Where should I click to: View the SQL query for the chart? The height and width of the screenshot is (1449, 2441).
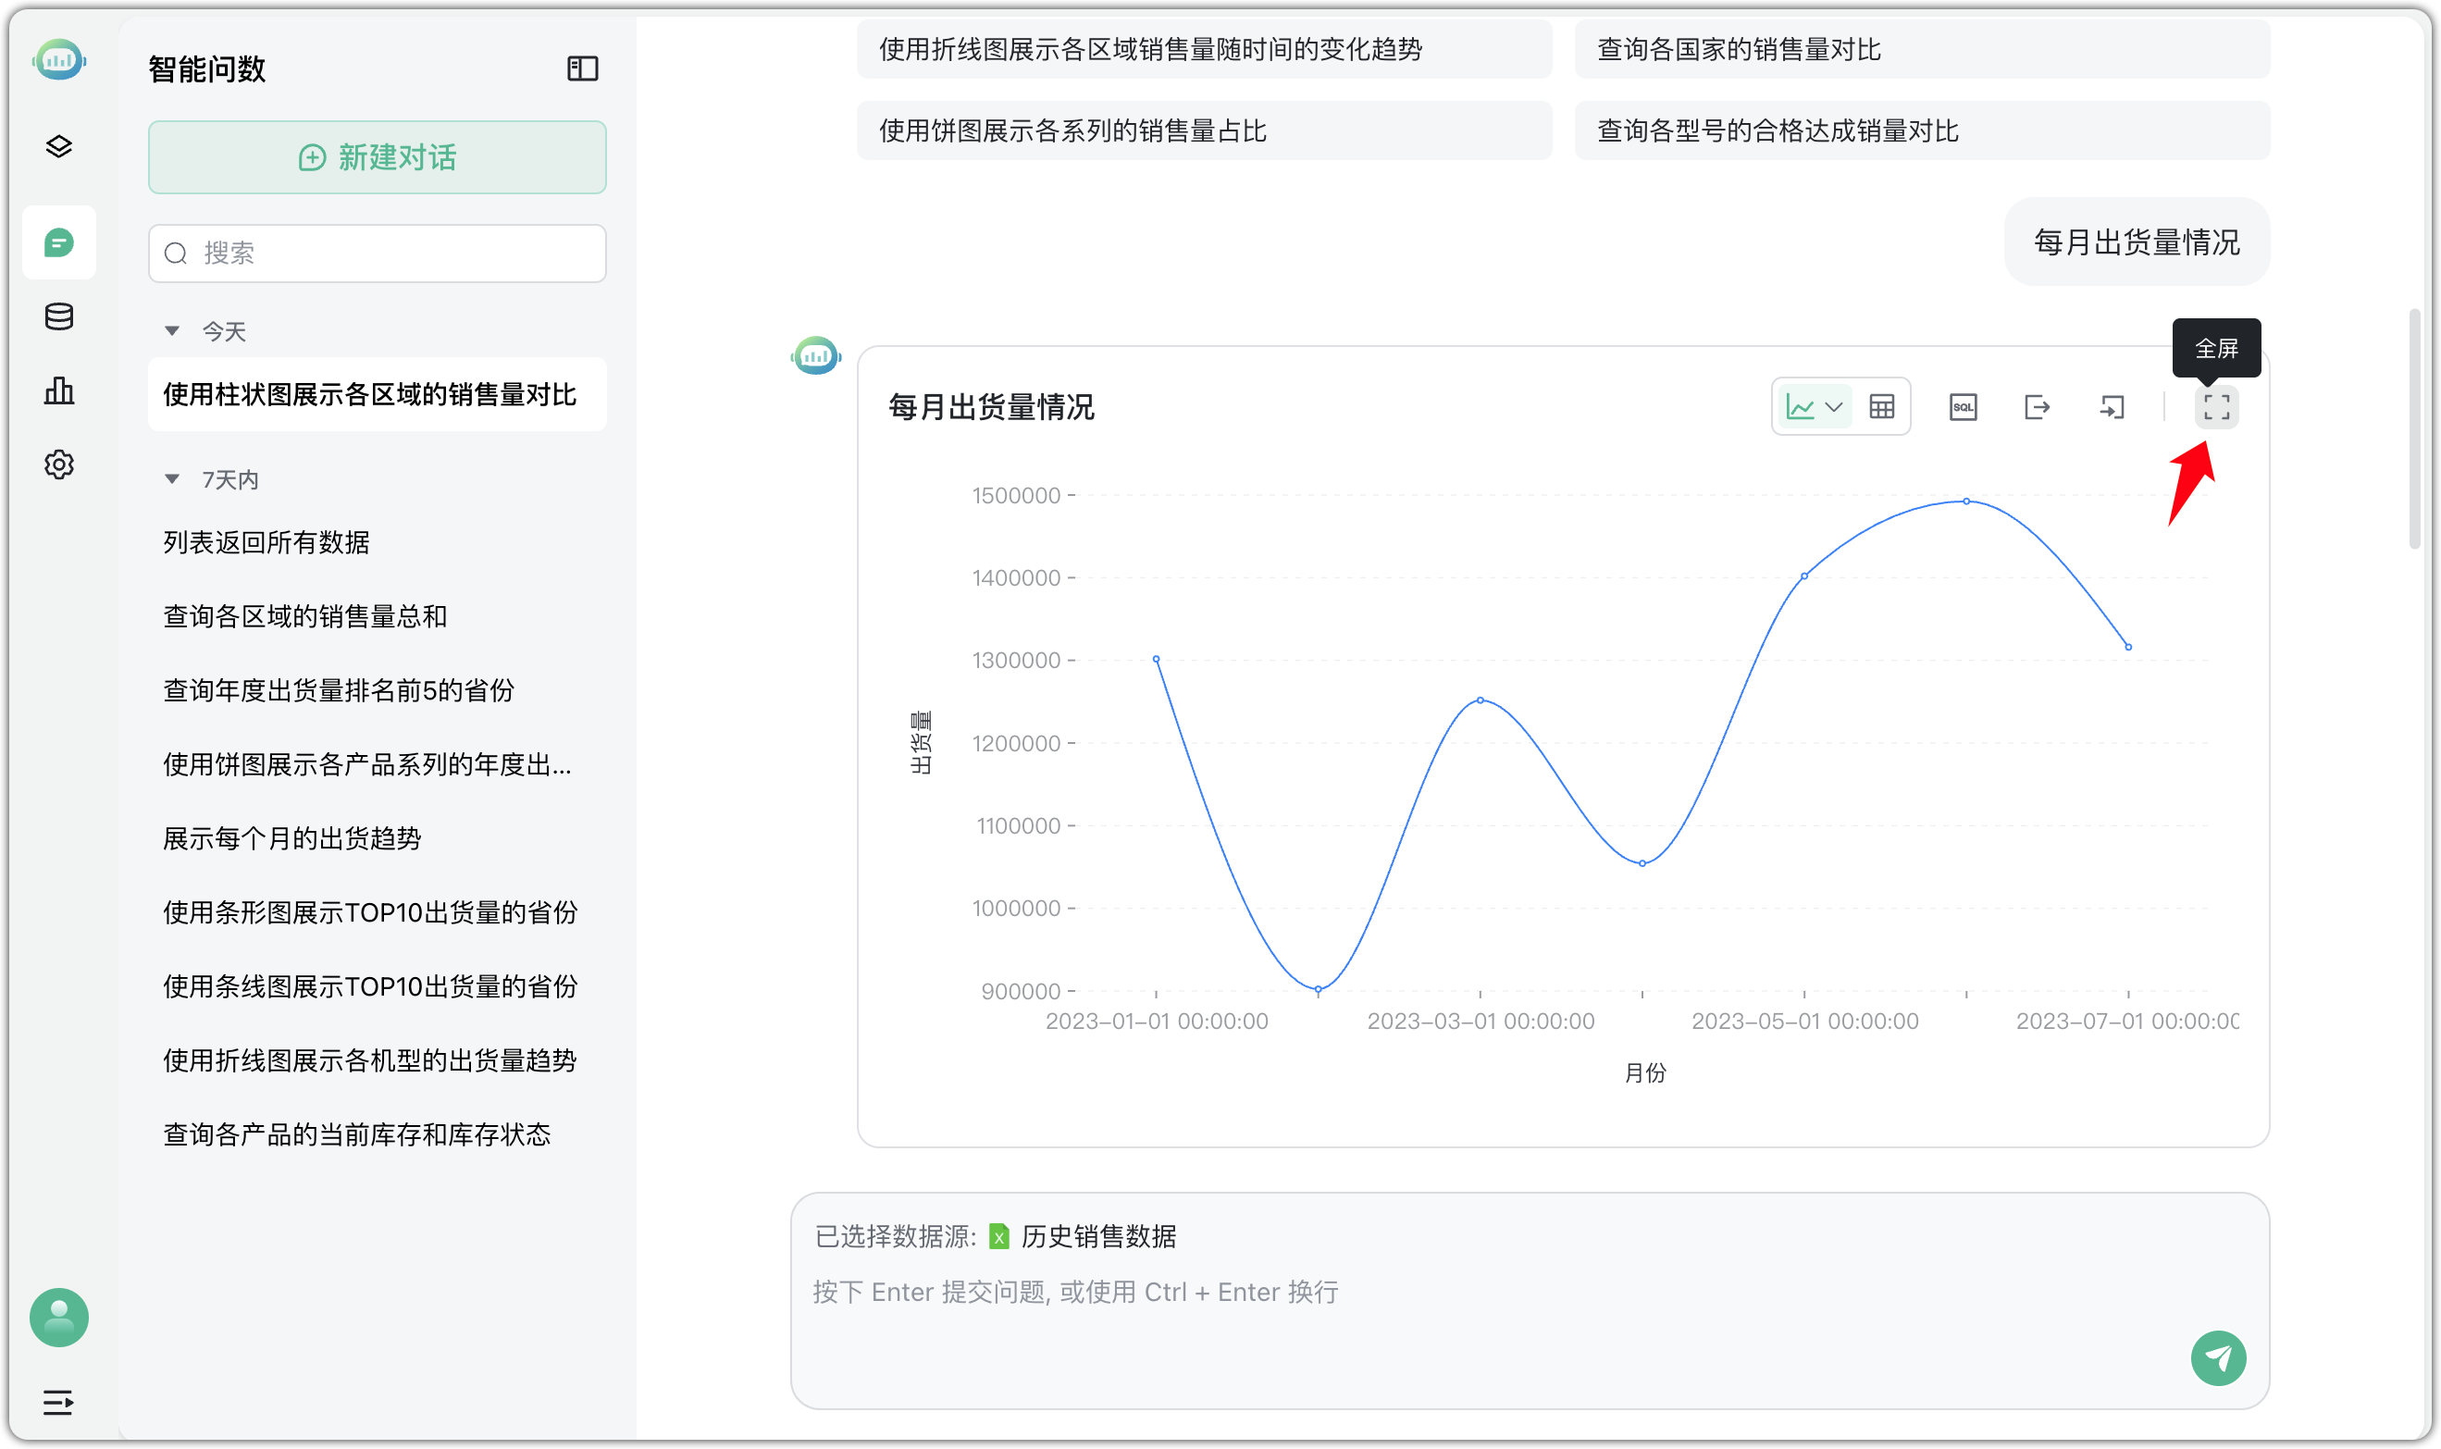click(x=1963, y=406)
